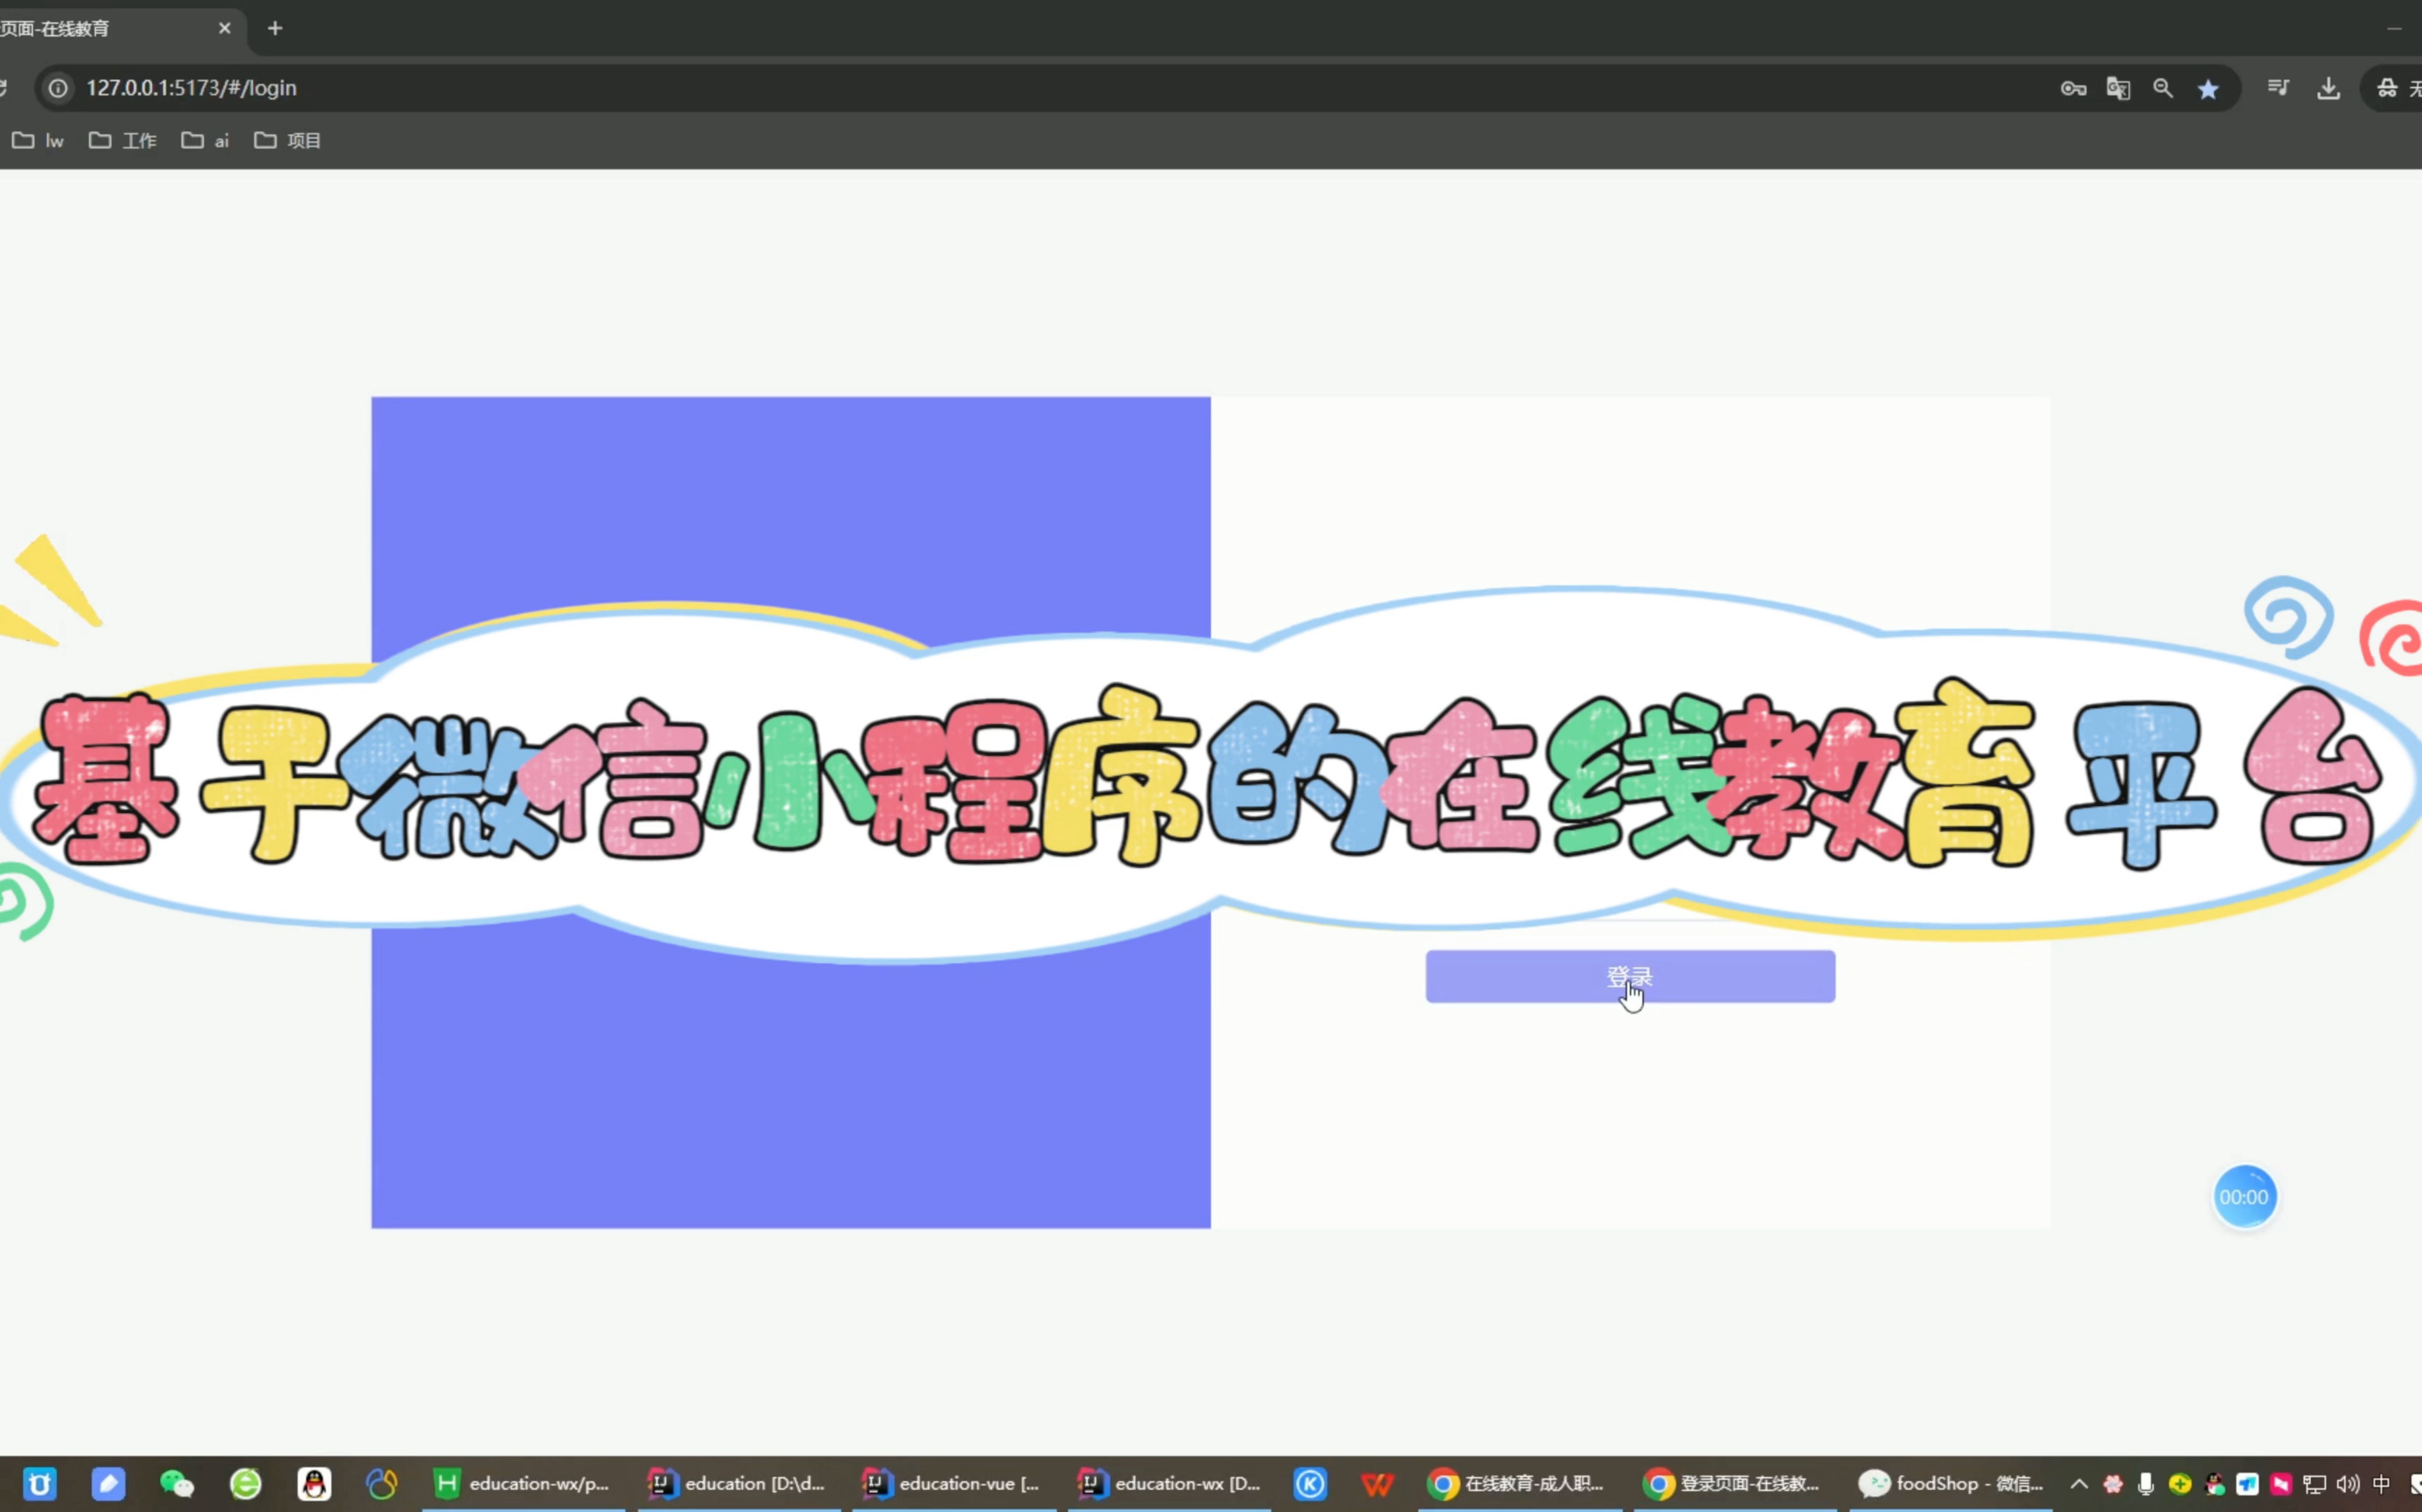The width and height of the screenshot is (2422, 1512).
Task: Open the network display tray icon
Action: [x=2314, y=1484]
